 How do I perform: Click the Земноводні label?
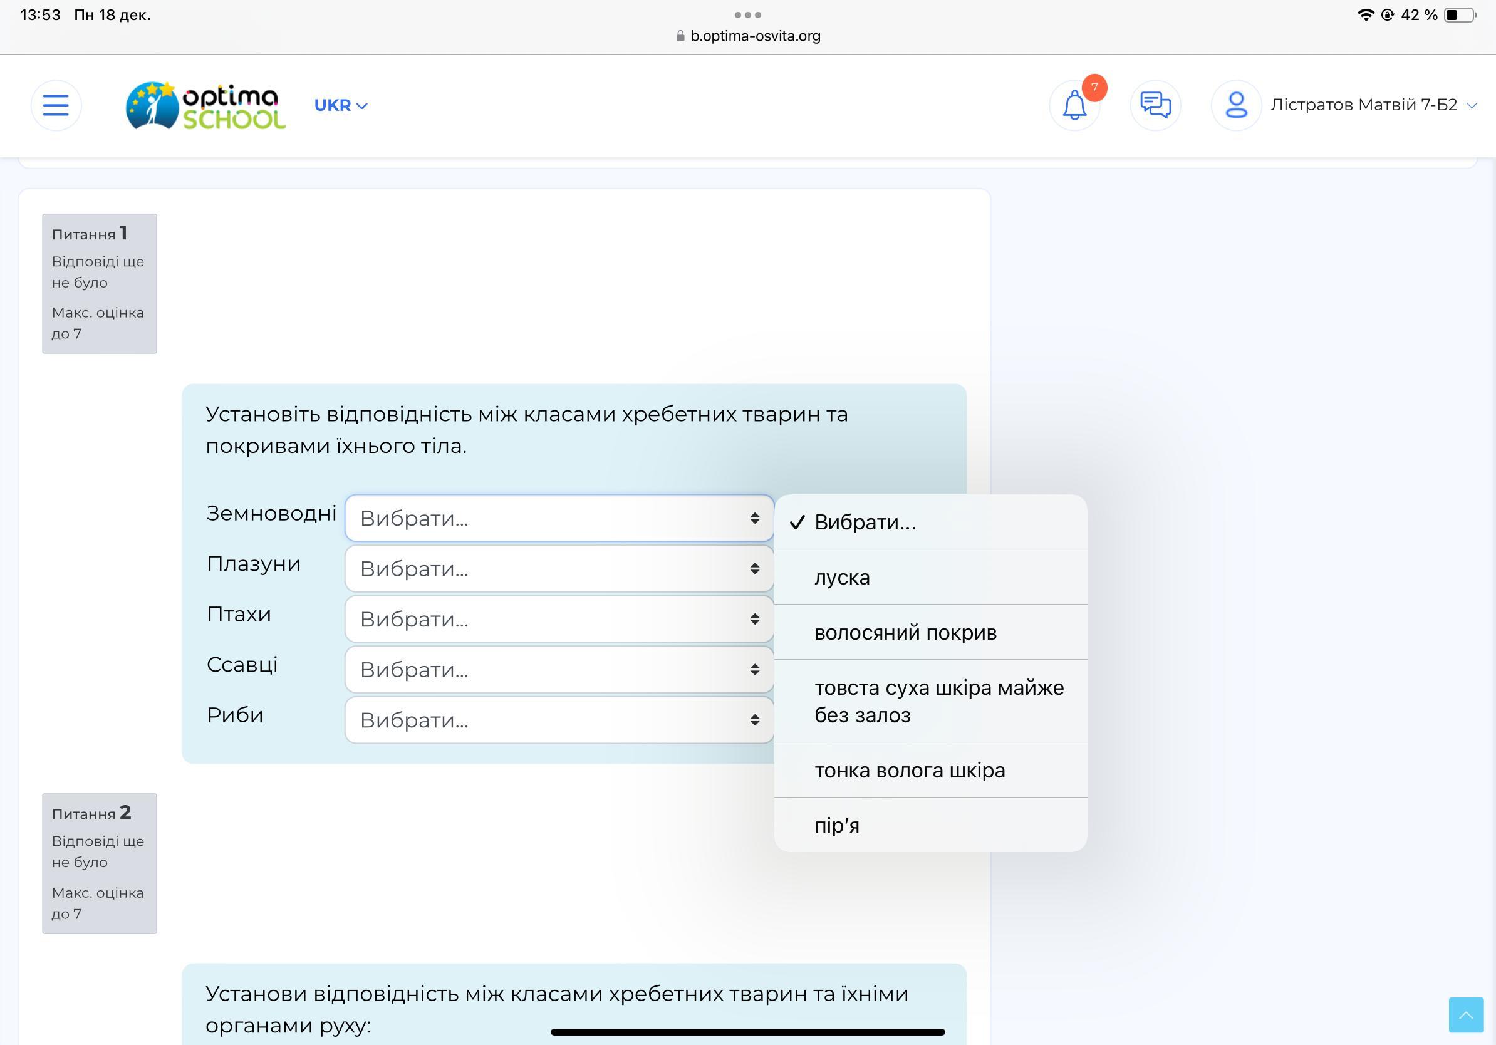tap(271, 512)
